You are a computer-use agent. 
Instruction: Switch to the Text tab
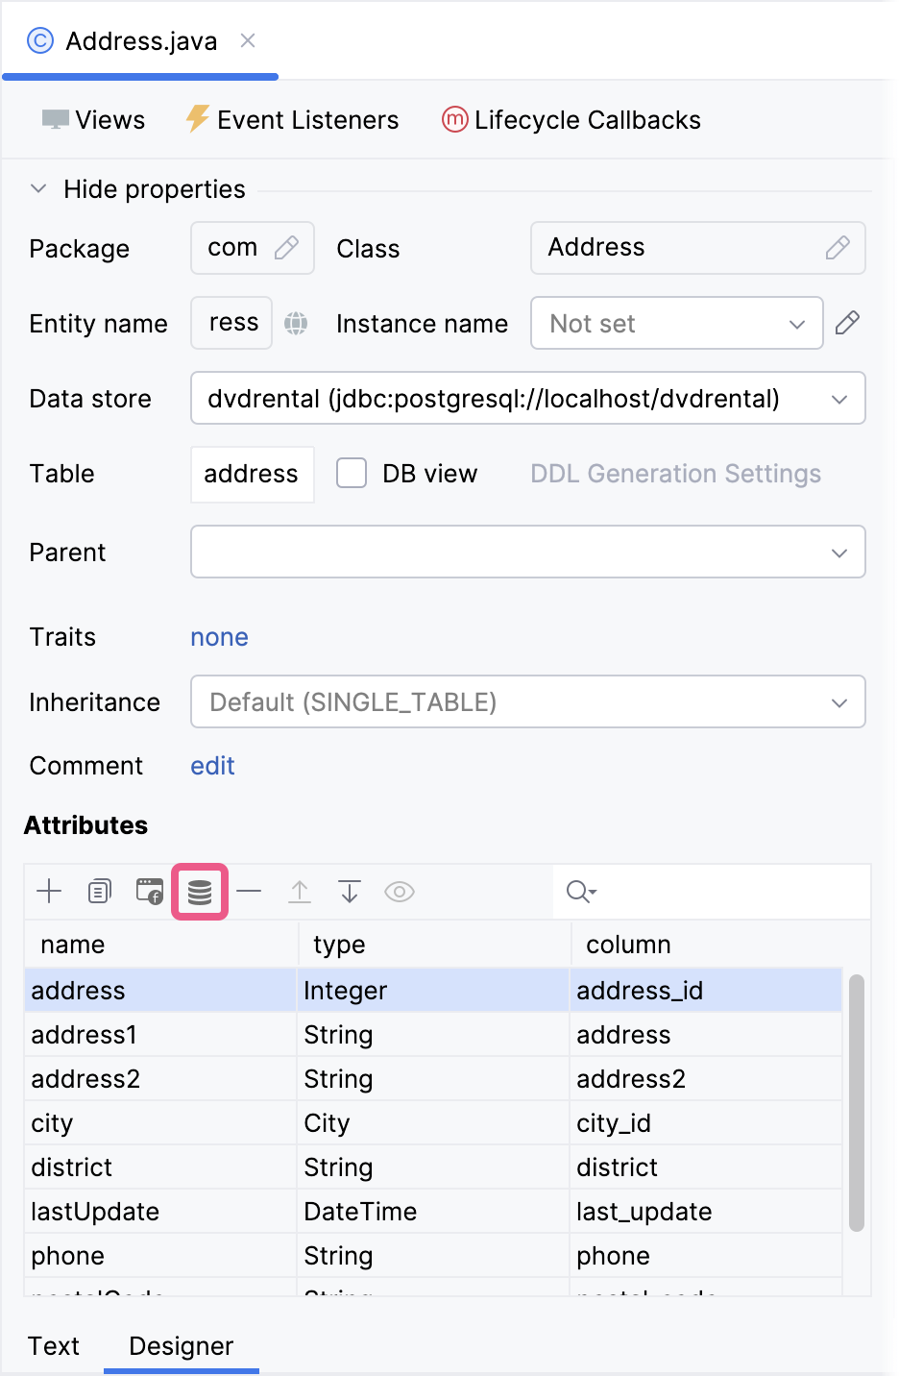click(54, 1345)
